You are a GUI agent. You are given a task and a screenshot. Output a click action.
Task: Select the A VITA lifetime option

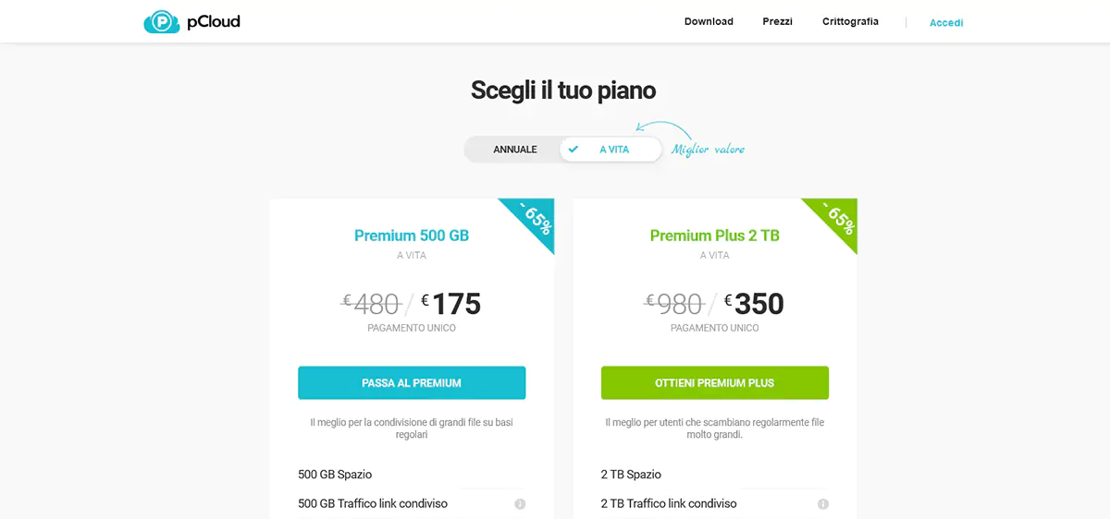tap(614, 150)
